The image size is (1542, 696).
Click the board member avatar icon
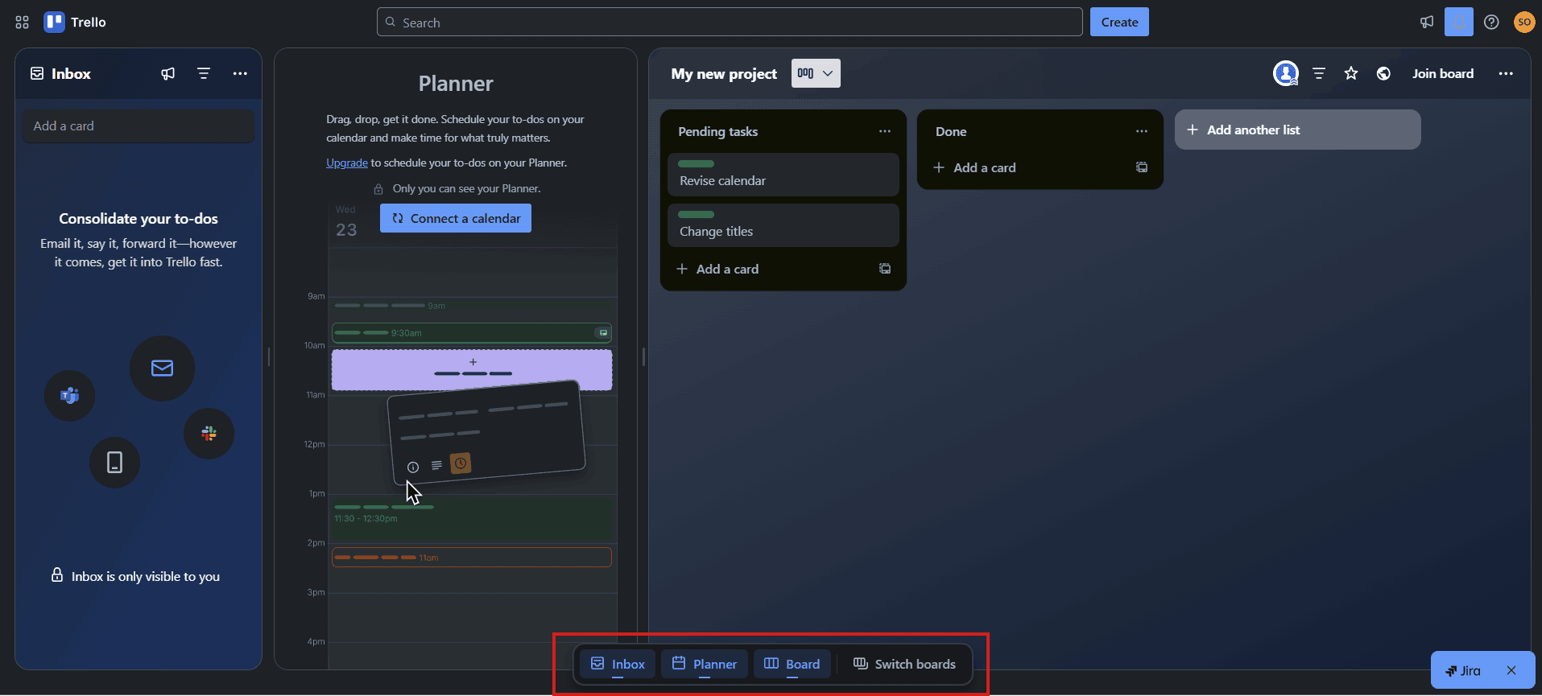pyautogui.click(x=1286, y=73)
